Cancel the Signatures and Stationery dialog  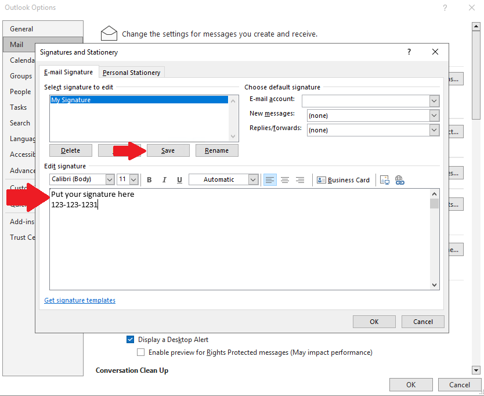(423, 322)
